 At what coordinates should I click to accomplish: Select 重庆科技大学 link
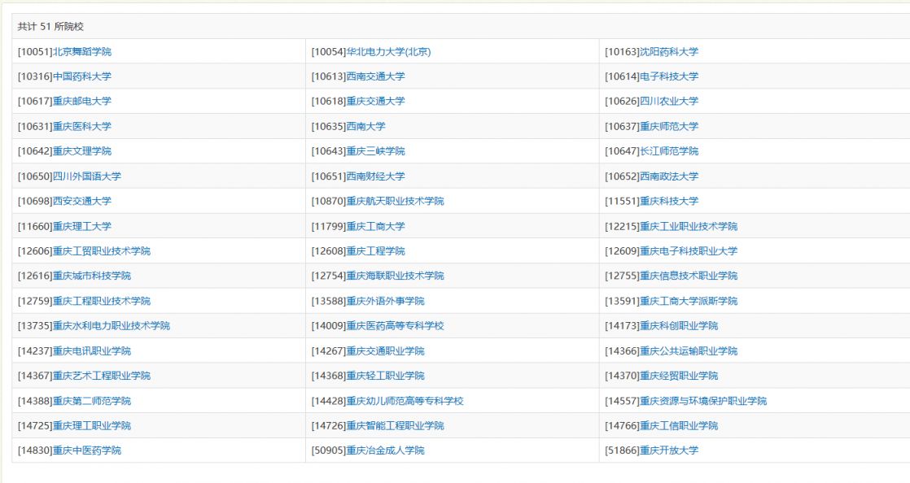click(x=669, y=201)
